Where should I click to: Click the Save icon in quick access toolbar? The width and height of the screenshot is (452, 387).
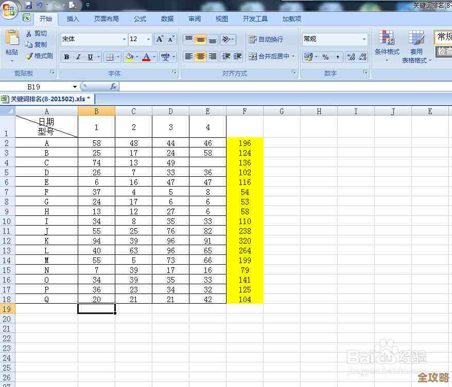[28, 5]
